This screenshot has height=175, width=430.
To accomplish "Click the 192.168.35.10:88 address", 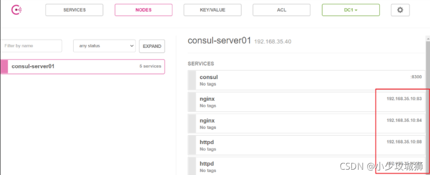I will click(x=404, y=142).
